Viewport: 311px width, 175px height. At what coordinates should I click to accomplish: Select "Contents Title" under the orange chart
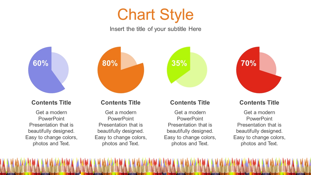click(121, 103)
